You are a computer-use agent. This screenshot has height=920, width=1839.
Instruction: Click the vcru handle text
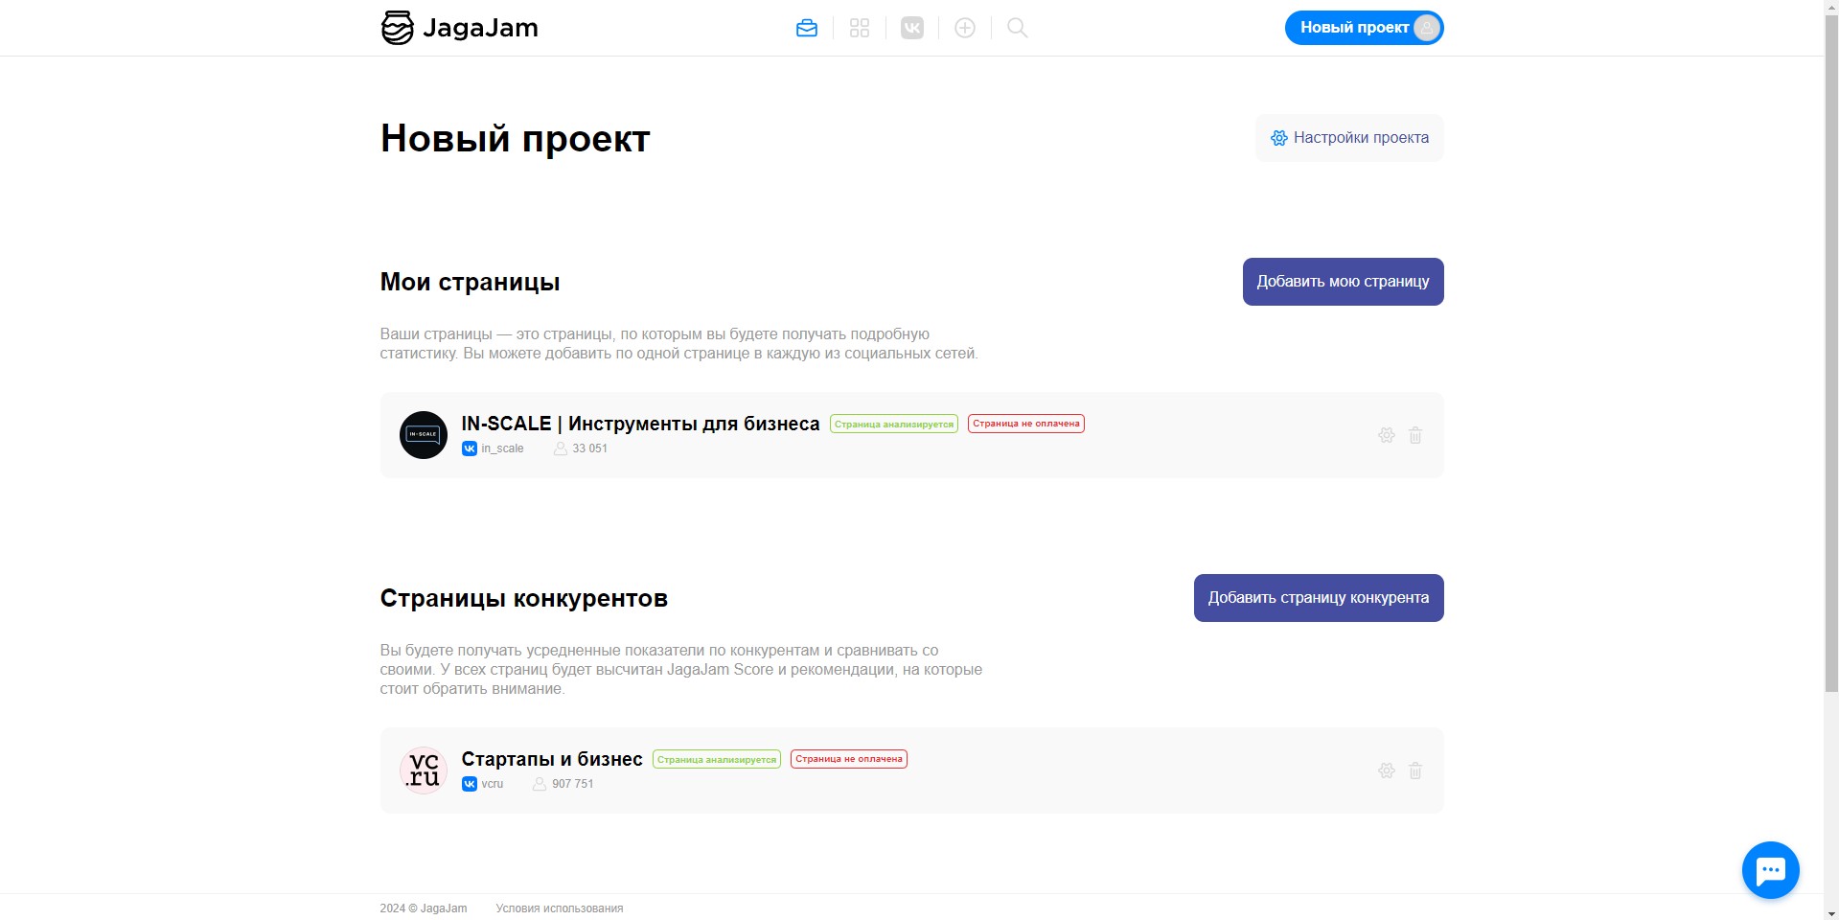tap(493, 784)
